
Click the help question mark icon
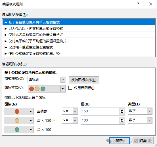point(138,4)
